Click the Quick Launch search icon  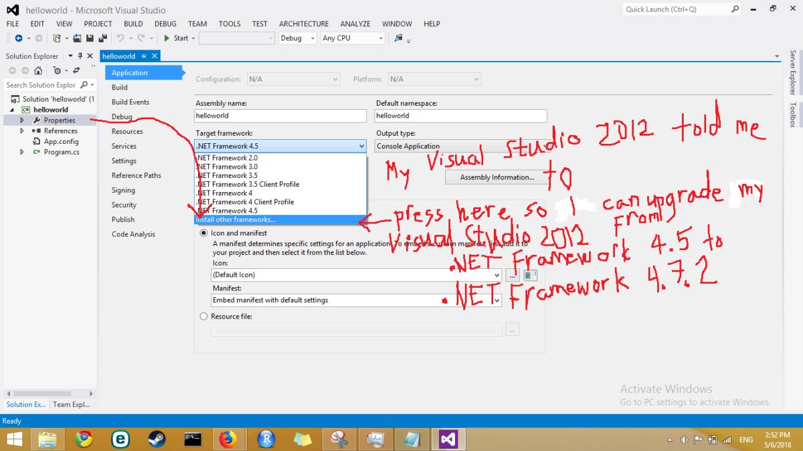[735, 9]
